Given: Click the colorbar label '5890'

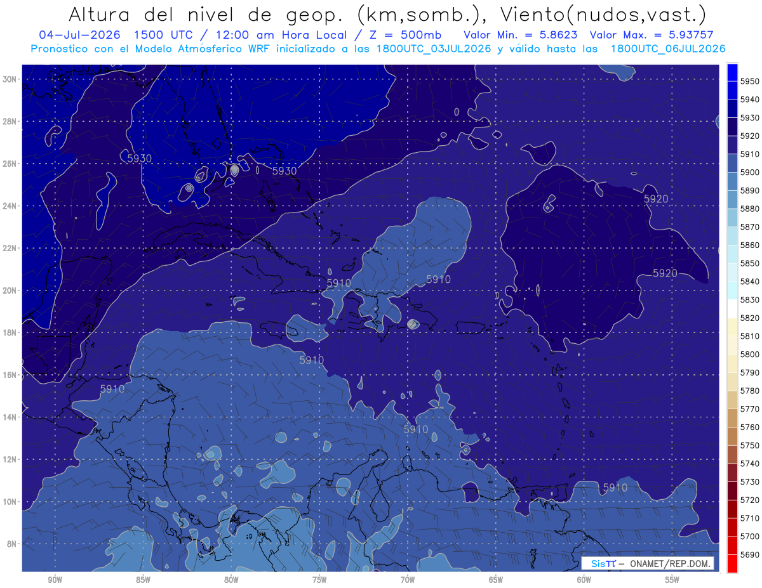Looking at the screenshot, I should (750, 191).
